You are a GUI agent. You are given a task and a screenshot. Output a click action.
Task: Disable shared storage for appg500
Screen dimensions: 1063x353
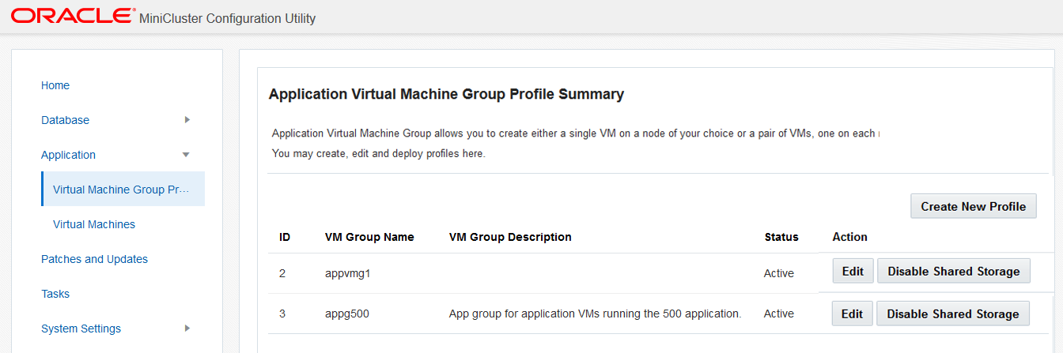(x=952, y=314)
